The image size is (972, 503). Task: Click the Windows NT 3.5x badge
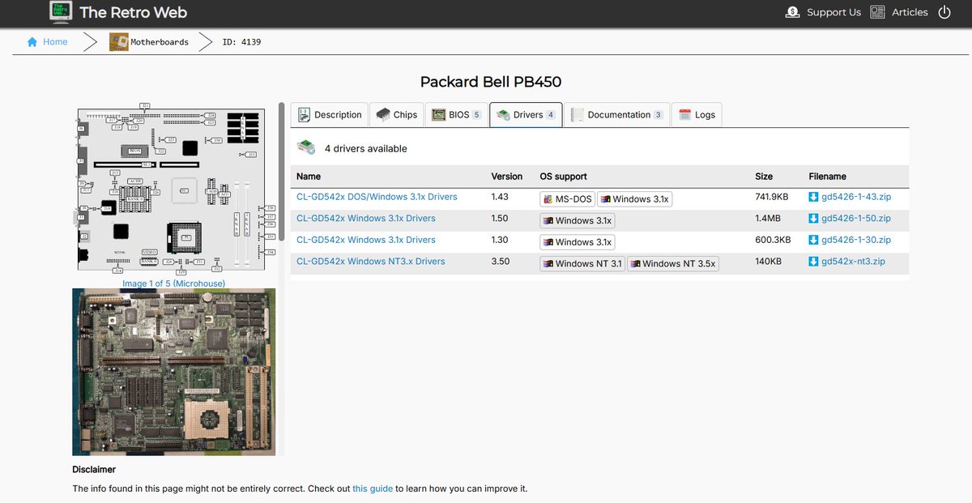pos(672,263)
